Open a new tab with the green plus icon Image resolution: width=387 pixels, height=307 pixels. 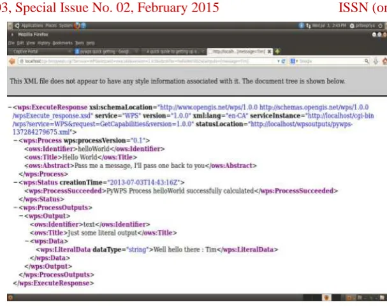[277, 52]
